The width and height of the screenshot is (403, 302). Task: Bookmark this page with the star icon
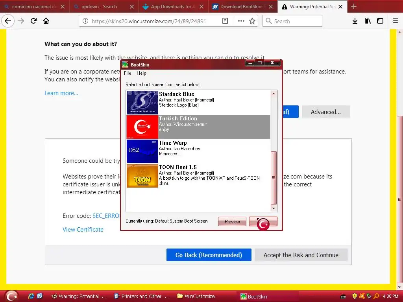click(252, 21)
